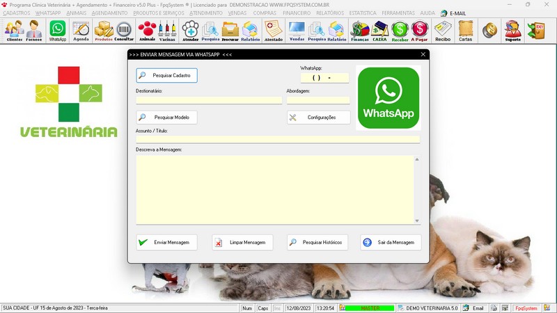This screenshot has height=313, width=557.
Task: Open the AJUDA menu
Action: click(x=427, y=13)
